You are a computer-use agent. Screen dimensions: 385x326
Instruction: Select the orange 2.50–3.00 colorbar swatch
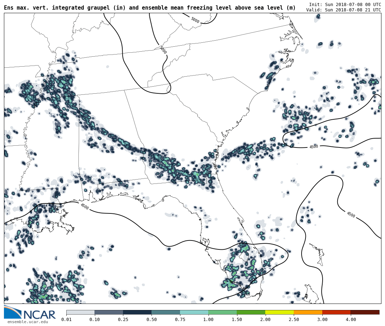click(x=308, y=312)
